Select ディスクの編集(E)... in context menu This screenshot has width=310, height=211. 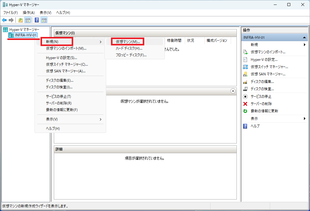[70, 81]
